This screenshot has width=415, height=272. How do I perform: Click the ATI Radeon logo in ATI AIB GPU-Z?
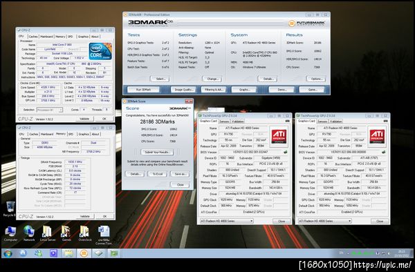pyautogui.click(x=377, y=136)
